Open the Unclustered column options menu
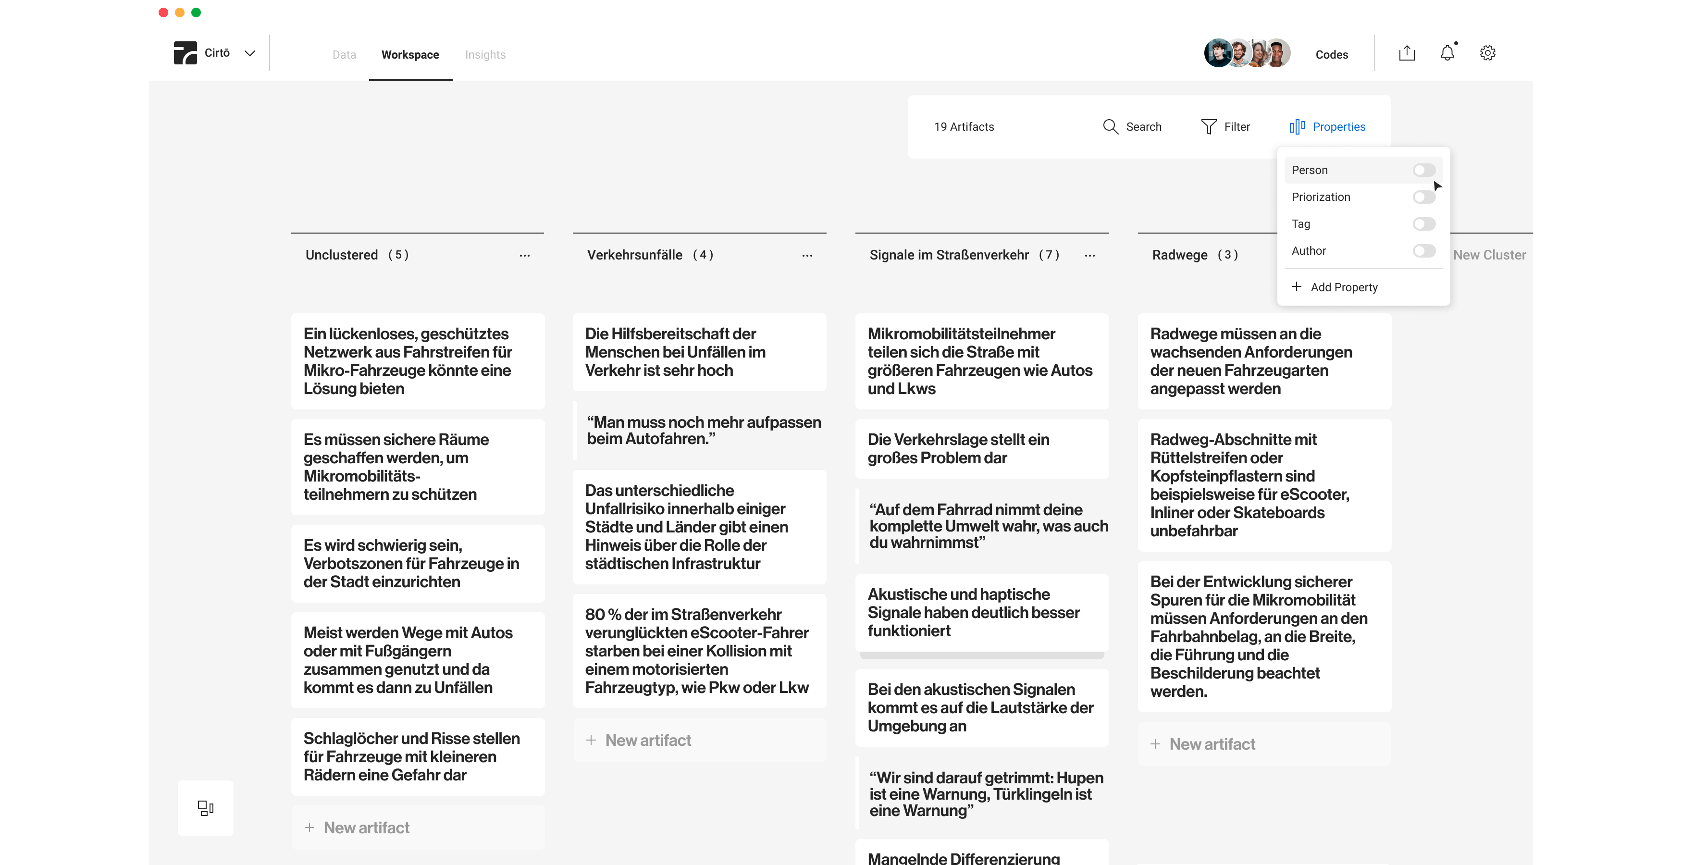1682x865 pixels. [524, 255]
